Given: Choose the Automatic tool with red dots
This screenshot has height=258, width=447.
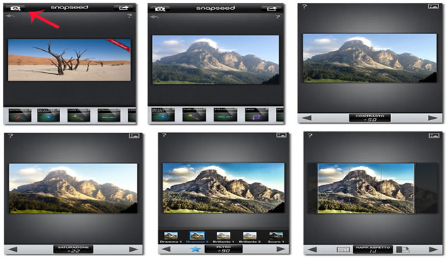Looking at the screenshot, I should point(20,115).
